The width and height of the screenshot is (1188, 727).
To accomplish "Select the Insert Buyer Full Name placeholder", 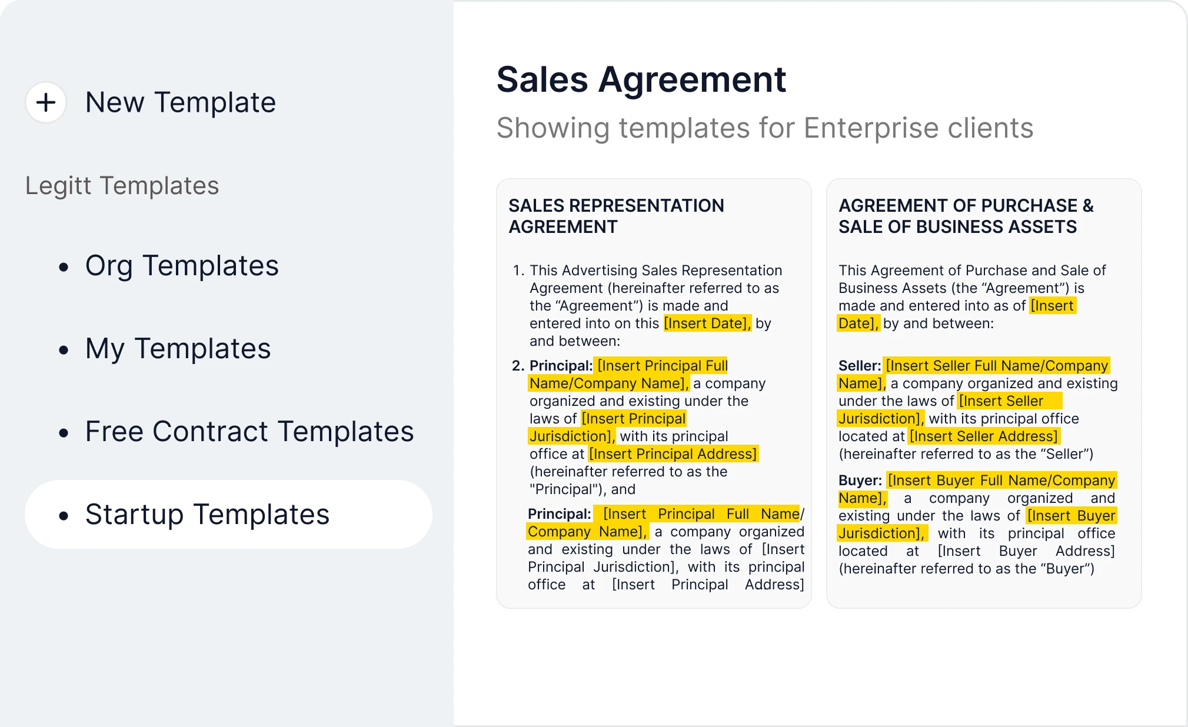I will tap(1000, 480).
